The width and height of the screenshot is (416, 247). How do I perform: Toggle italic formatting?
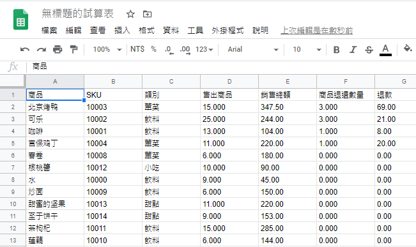(353, 50)
